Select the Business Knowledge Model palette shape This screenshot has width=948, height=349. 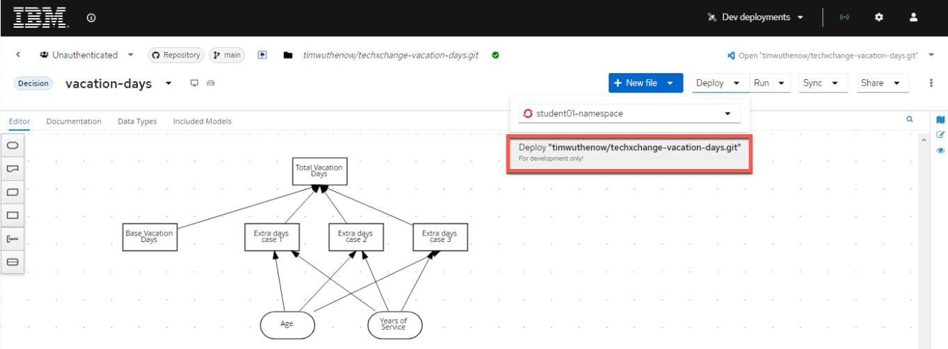pyautogui.click(x=13, y=192)
